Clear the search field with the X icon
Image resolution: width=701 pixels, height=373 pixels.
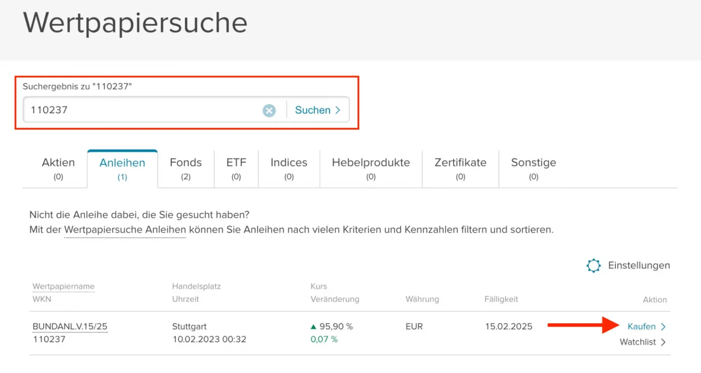(x=269, y=110)
